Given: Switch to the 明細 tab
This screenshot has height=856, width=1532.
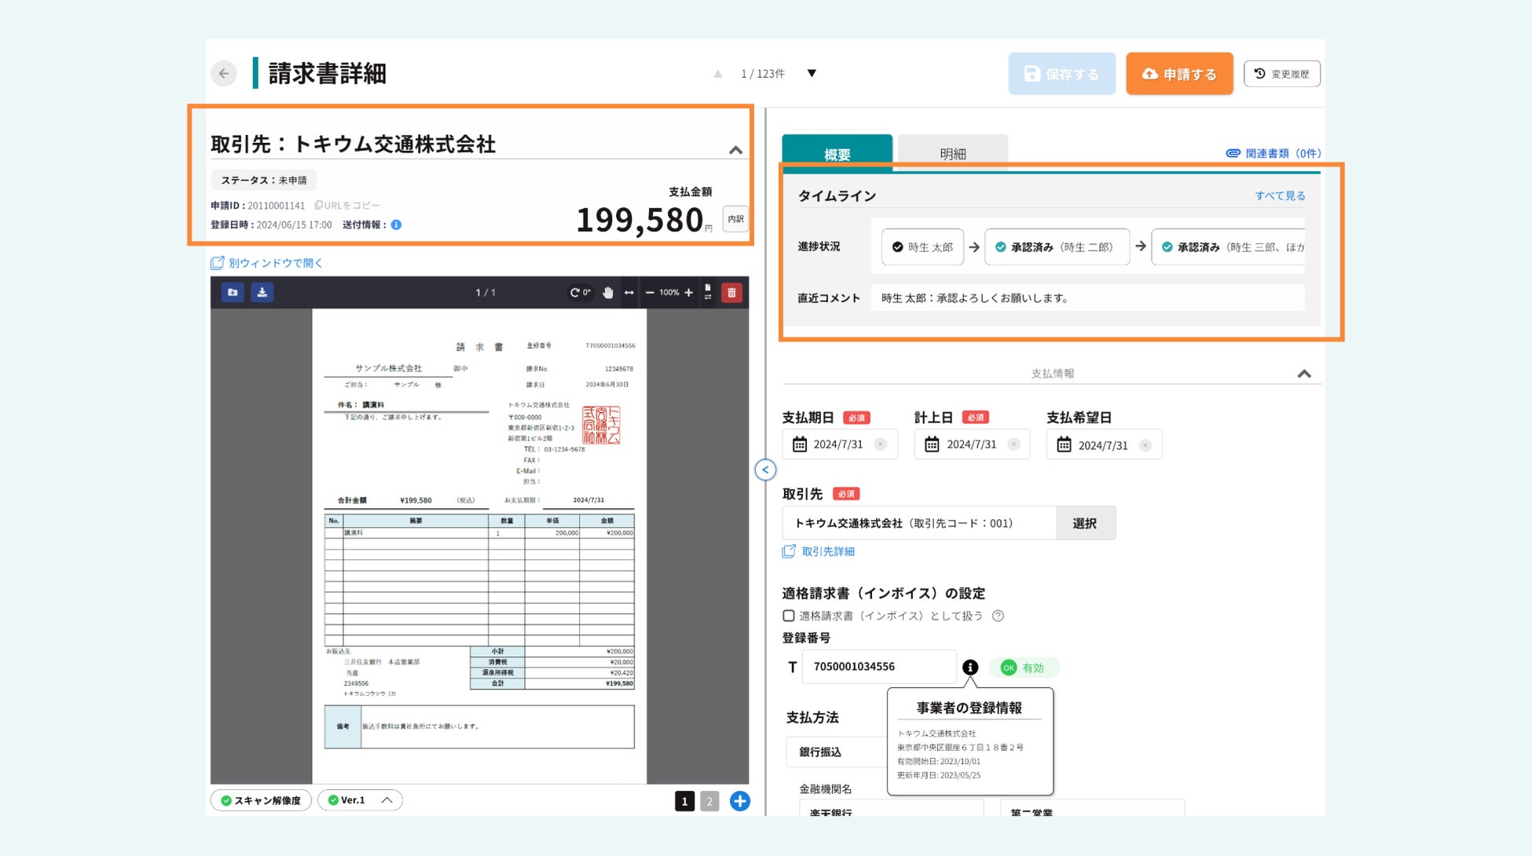Looking at the screenshot, I should pyautogui.click(x=952, y=154).
